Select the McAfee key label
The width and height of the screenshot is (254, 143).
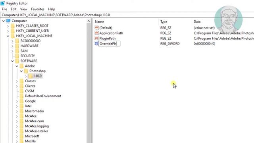[x=31, y=116]
